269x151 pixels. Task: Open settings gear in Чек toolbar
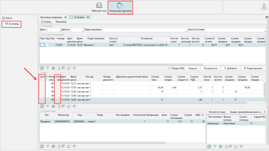[x=53, y=106]
